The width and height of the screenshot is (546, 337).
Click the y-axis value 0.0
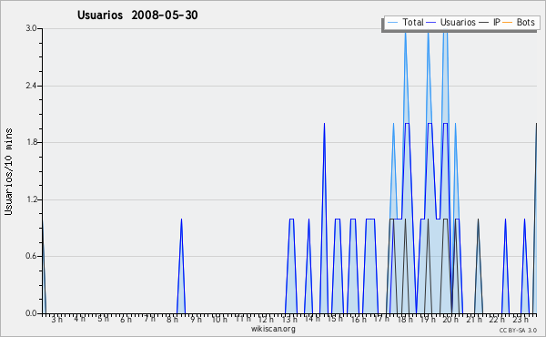click(31, 313)
